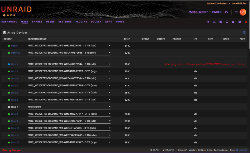Select the Main tab
This screenshot has width=250, height=153.
click(x=24, y=22)
